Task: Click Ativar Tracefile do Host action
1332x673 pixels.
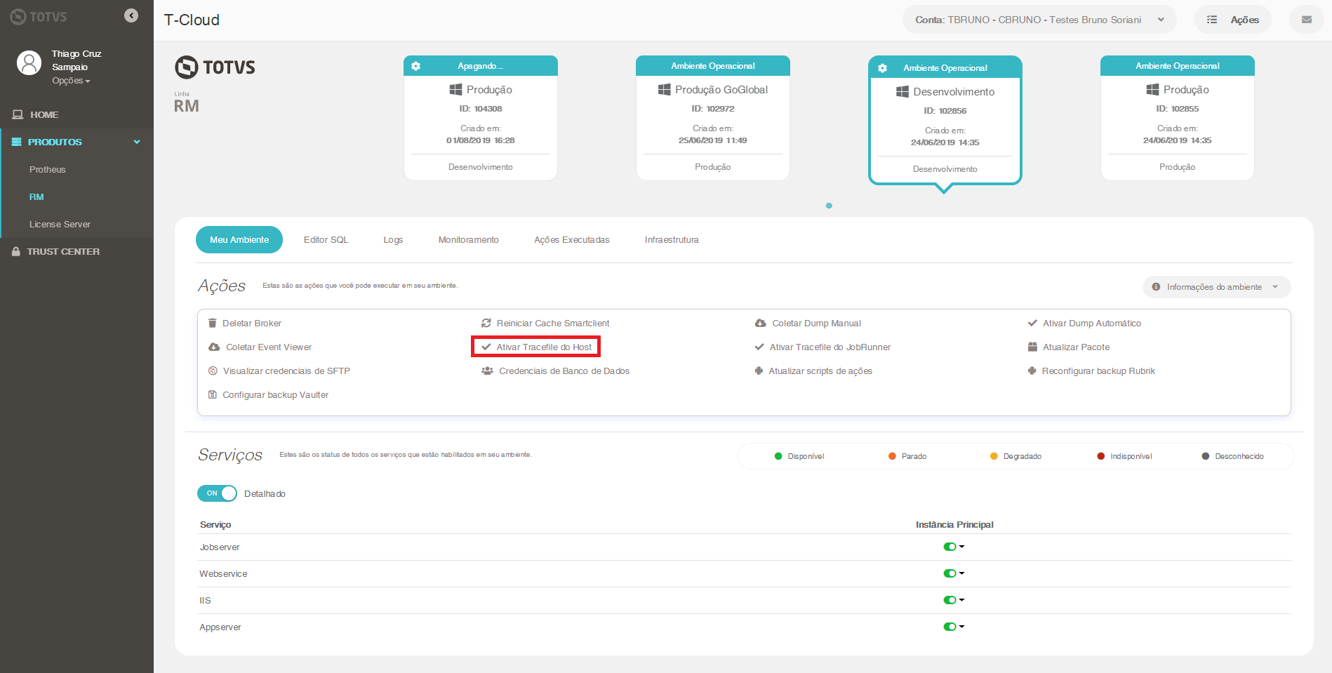Action: coord(537,347)
